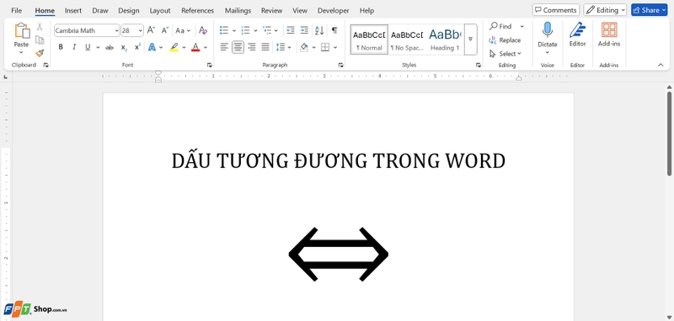The image size is (674, 321).
Task: Click line and paragraph spacing icon
Action: [x=281, y=47]
